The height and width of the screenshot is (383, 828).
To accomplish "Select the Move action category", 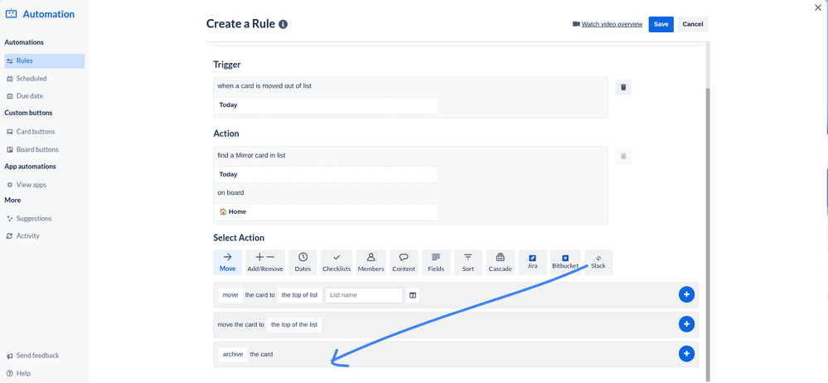I will [x=228, y=262].
